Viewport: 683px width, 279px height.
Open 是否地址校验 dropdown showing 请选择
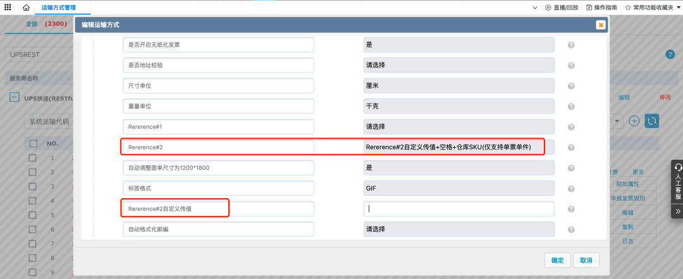[x=458, y=65]
